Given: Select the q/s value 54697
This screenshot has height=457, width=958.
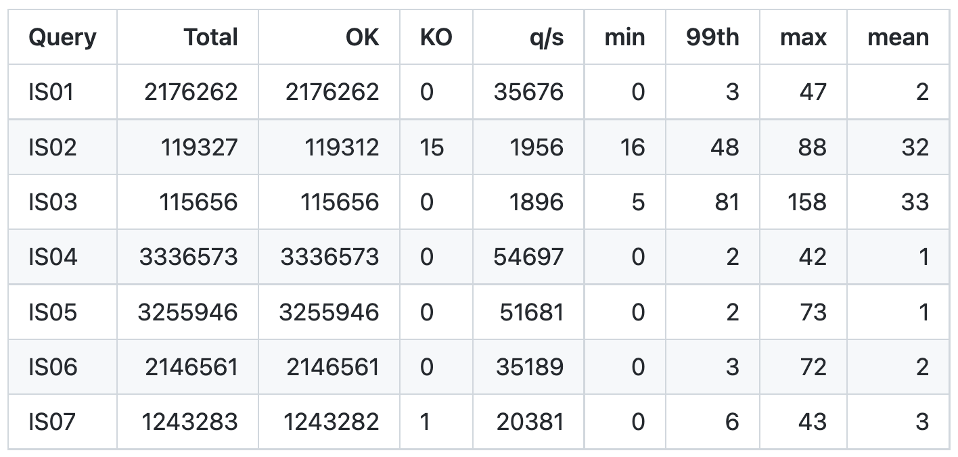Looking at the screenshot, I should click(x=528, y=257).
